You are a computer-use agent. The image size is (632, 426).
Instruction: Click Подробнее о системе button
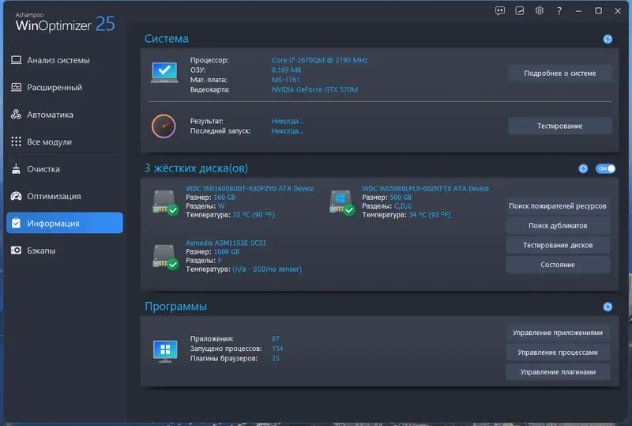point(560,73)
